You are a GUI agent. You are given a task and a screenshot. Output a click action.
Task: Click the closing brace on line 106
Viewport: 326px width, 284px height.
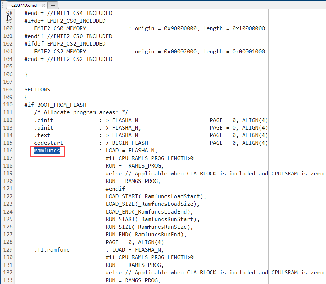pos(26,74)
